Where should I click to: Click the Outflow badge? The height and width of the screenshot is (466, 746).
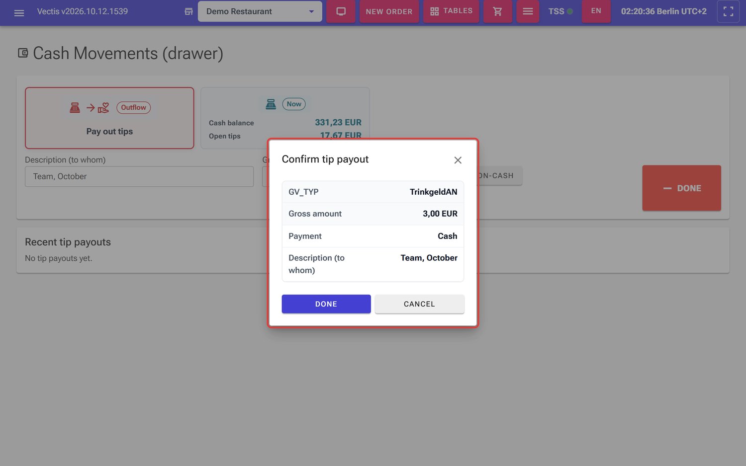(133, 107)
